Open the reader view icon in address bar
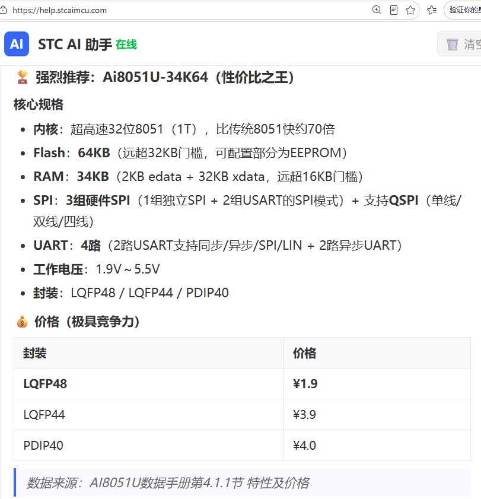 pyautogui.click(x=393, y=10)
